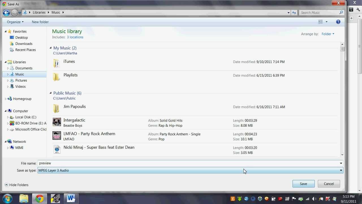This screenshot has width=362, height=204.
Task: Select Network in navigation pane
Action: pos(19,142)
